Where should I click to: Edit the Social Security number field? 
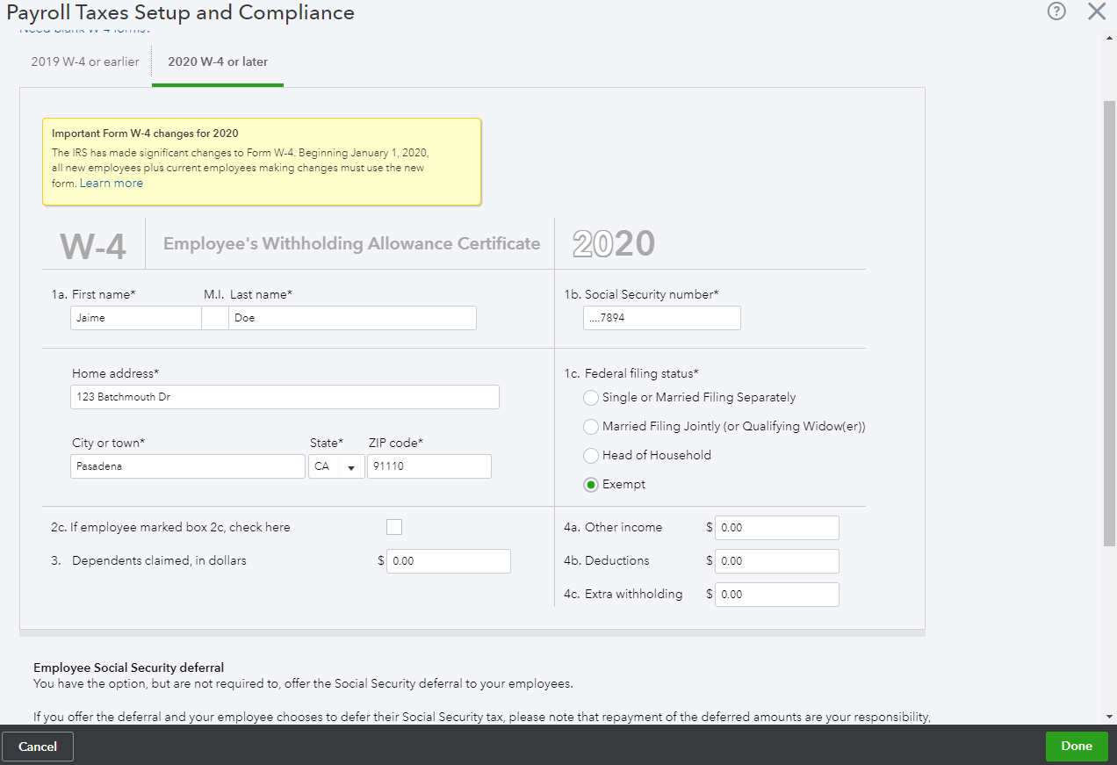pos(662,318)
